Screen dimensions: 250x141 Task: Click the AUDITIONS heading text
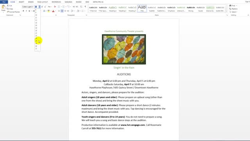point(124,74)
